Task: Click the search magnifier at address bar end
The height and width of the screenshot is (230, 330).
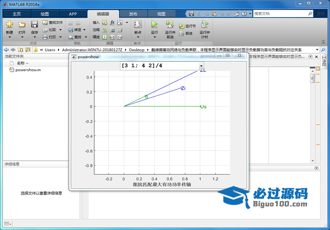Action: 323,50
